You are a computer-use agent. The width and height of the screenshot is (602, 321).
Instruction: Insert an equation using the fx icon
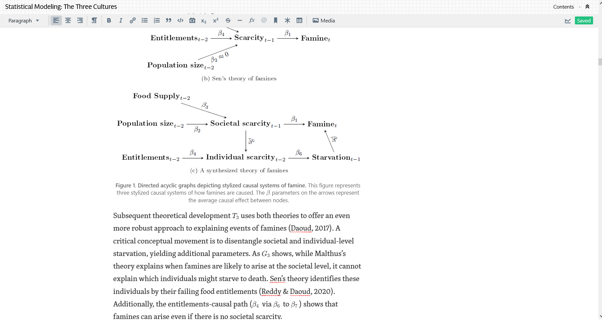click(252, 20)
